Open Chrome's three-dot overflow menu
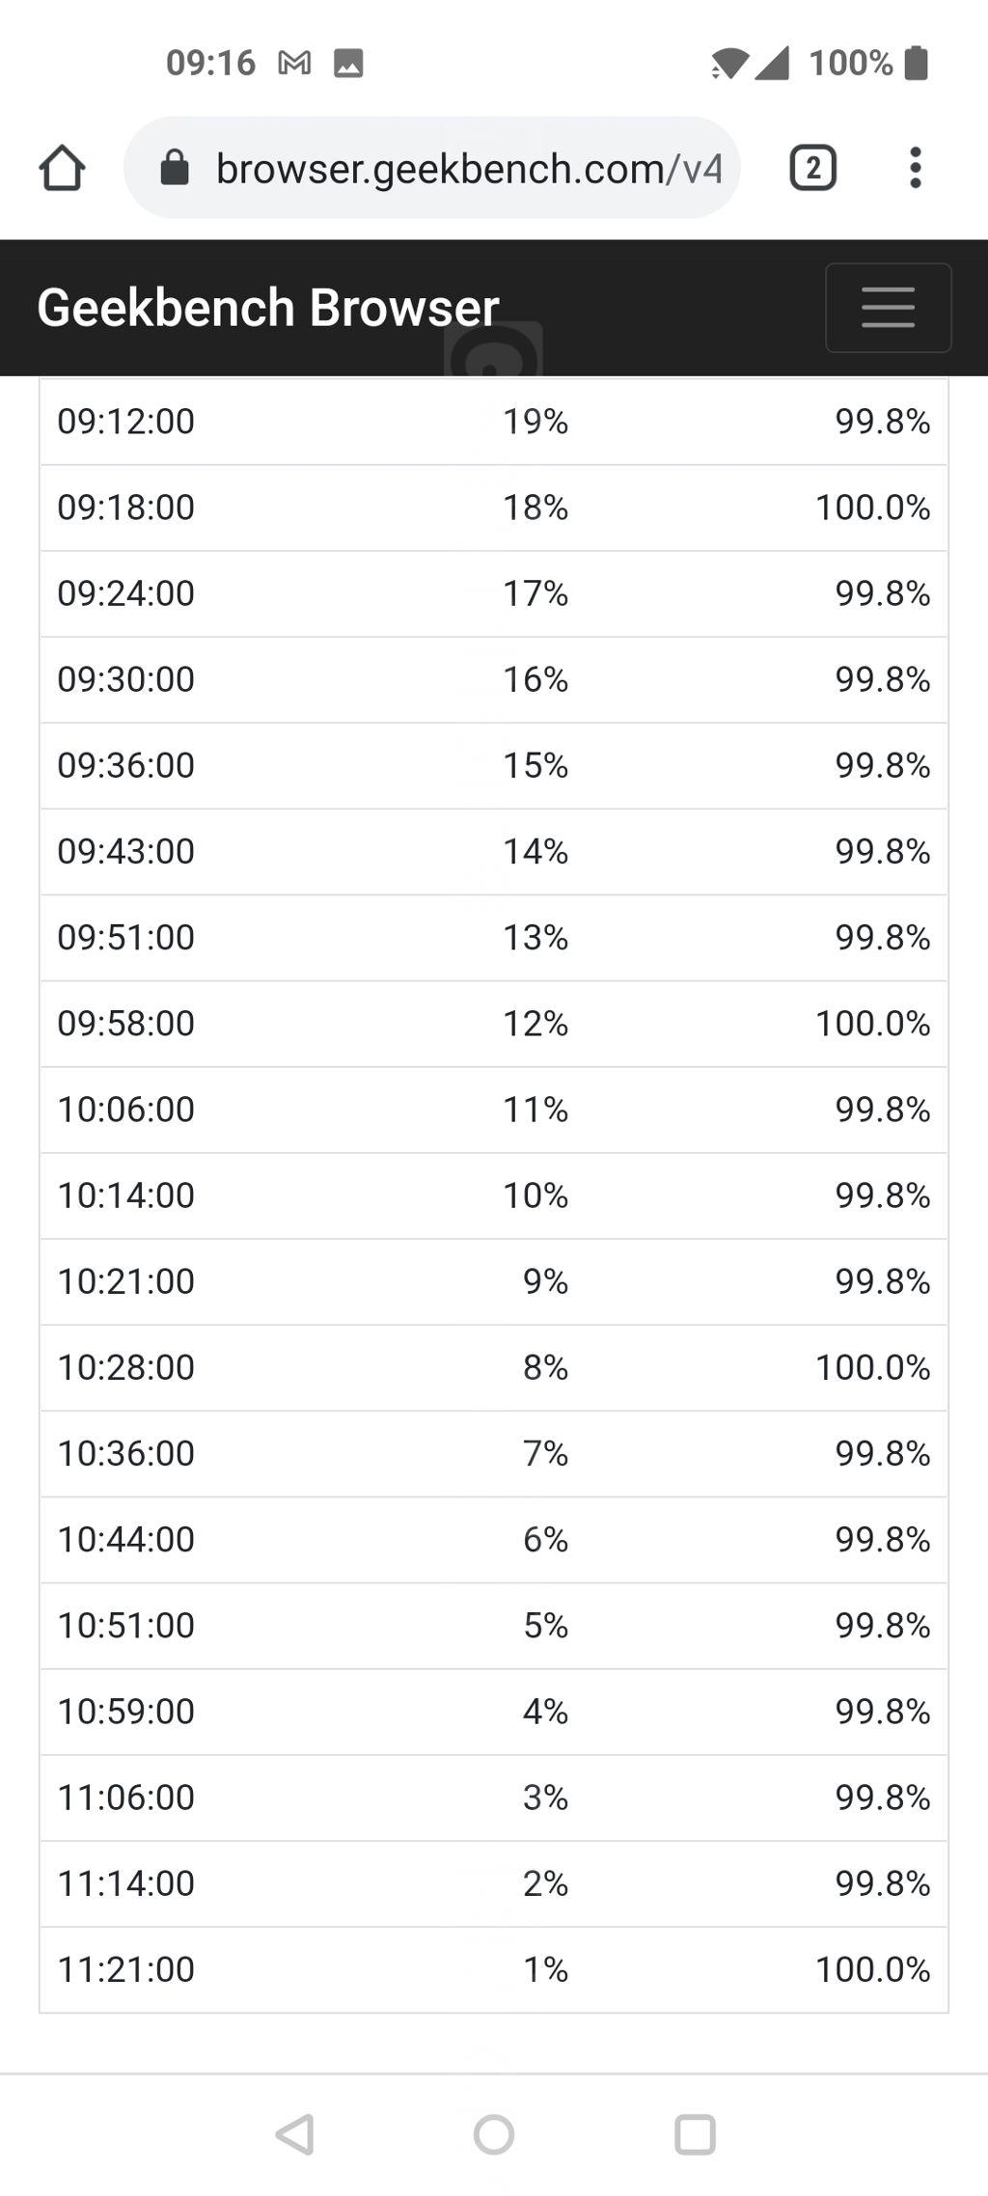Image resolution: width=988 pixels, height=2196 pixels. 915,168
